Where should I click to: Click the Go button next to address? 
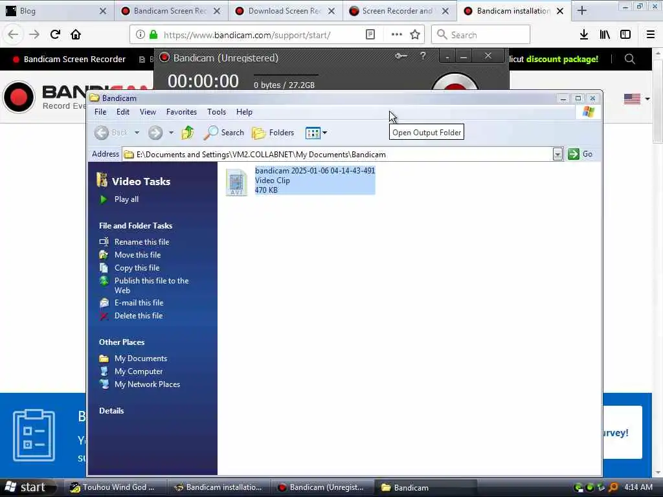point(580,154)
